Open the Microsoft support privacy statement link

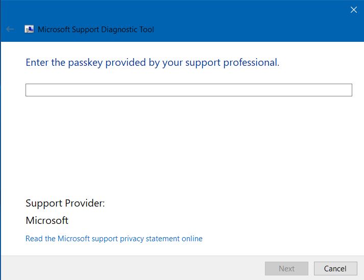pos(114,239)
